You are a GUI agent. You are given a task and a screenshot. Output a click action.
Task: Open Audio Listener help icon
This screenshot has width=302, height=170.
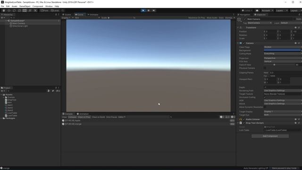pos(295,119)
